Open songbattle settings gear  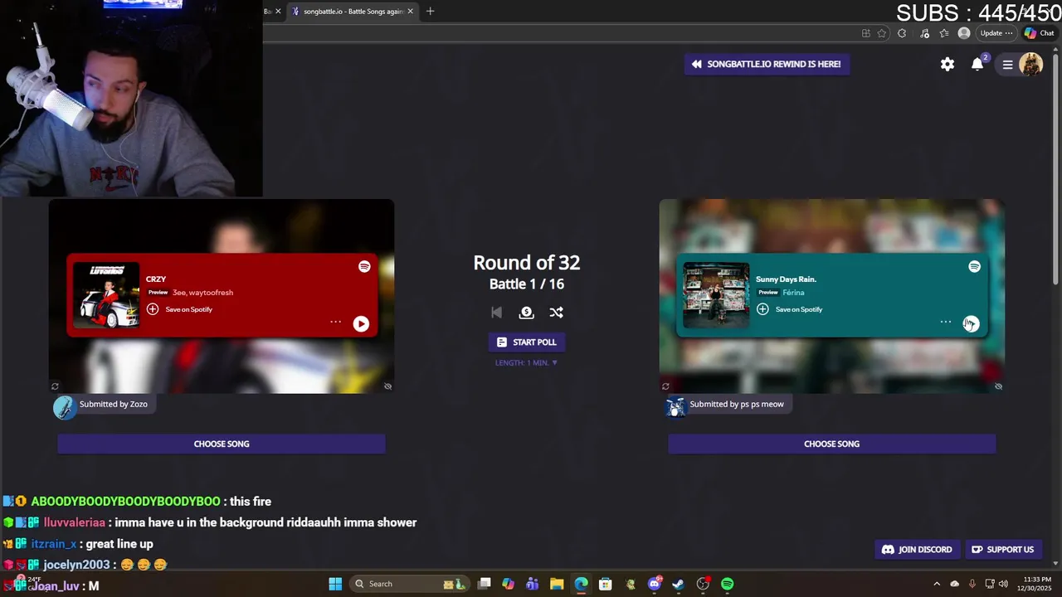948,64
